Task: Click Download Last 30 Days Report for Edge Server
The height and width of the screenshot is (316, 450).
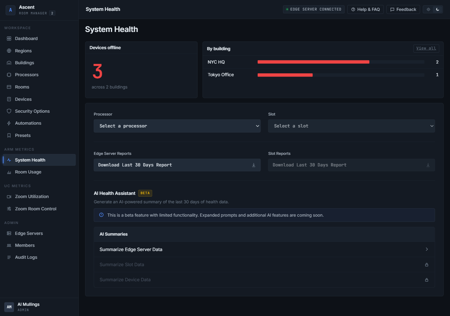Action: tap(177, 165)
